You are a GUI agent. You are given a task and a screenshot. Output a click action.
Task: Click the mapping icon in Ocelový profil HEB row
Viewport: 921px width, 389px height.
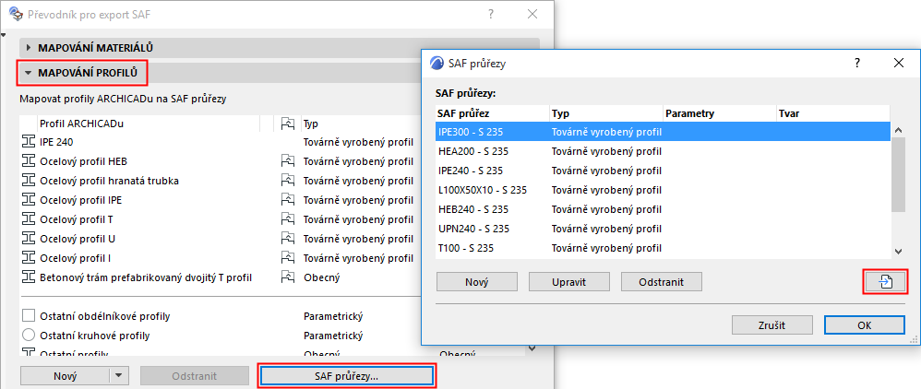point(287,160)
